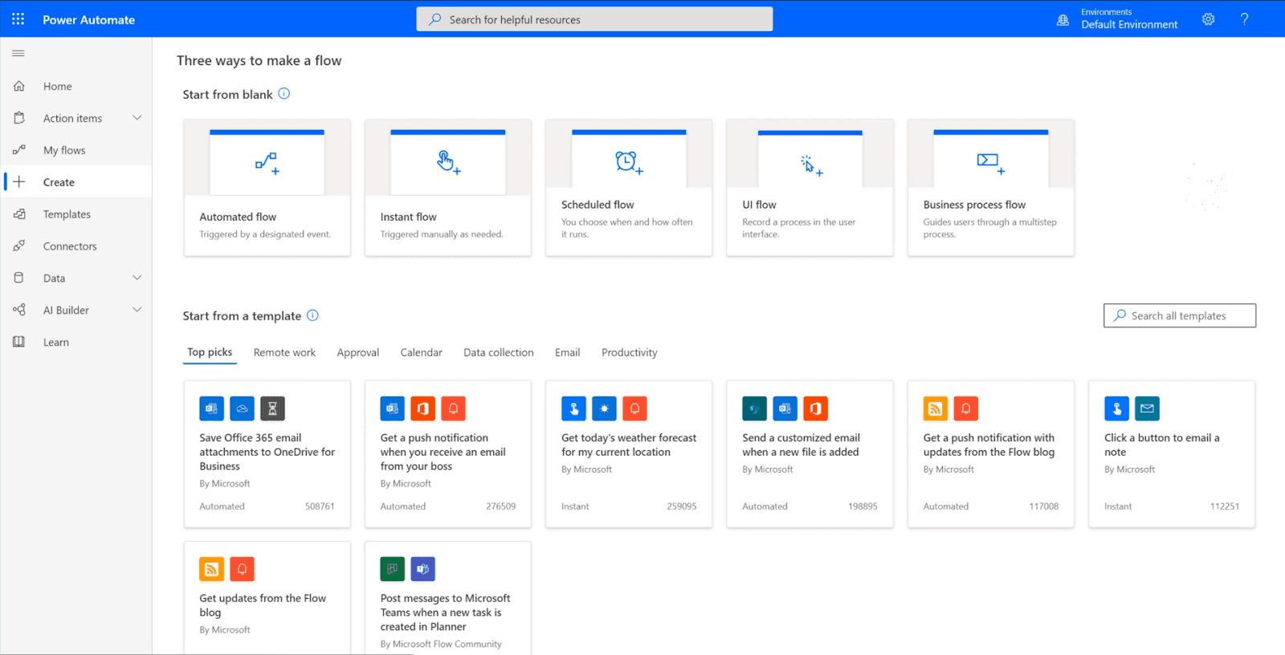Open Templates in sidebar

click(67, 214)
